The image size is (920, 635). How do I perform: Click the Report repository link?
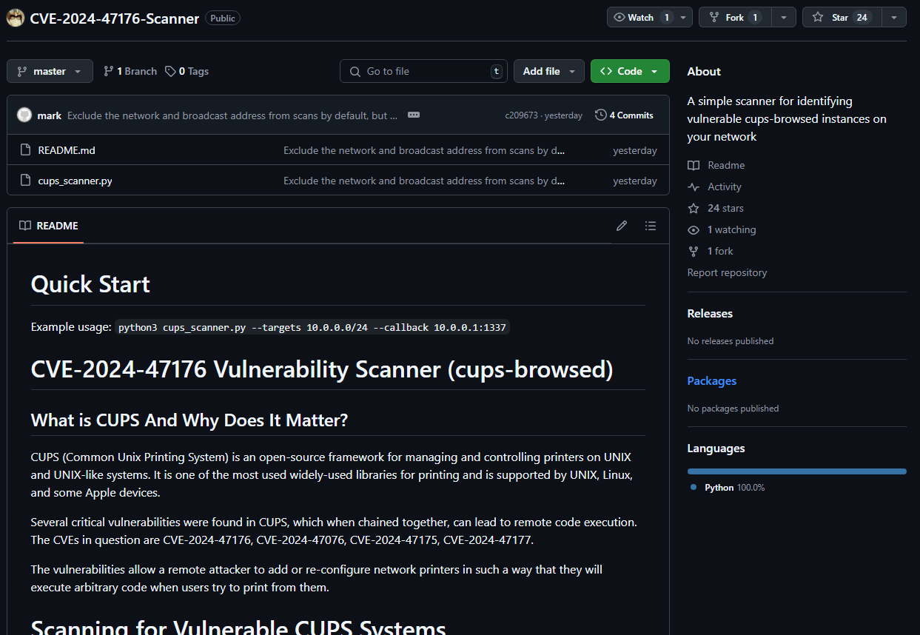(x=727, y=272)
